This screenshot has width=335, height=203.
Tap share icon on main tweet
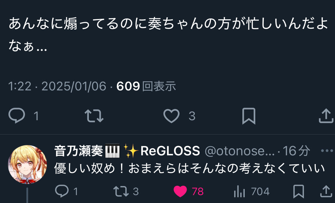pyautogui.click(x=326, y=116)
